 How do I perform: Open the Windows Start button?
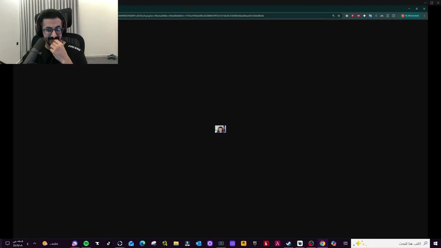pyautogui.click(x=435, y=244)
